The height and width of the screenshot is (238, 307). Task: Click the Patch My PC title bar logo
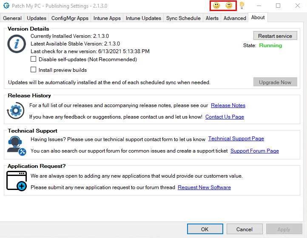(6, 6)
